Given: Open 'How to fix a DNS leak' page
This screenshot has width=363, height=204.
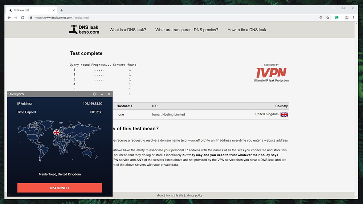Looking at the screenshot, I should pos(247,30).
